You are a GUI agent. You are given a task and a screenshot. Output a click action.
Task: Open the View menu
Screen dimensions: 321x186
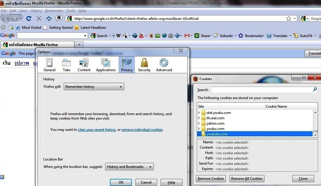(x=23, y=11)
